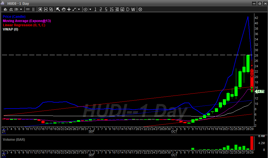Click the Moving Average (Expone@13) legend

(x=27, y=21)
